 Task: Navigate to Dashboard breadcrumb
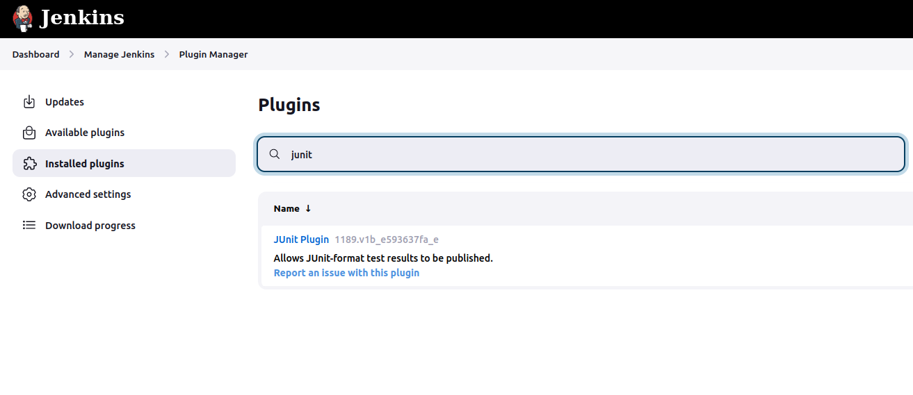pos(36,54)
